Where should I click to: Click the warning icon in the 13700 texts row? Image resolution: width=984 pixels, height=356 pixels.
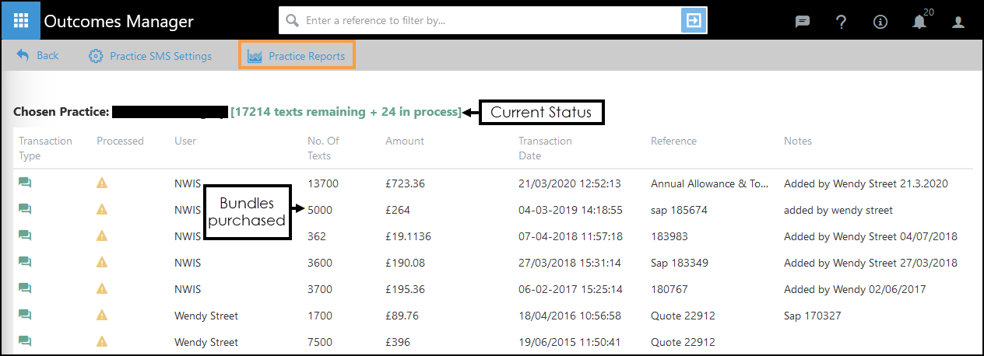(102, 183)
